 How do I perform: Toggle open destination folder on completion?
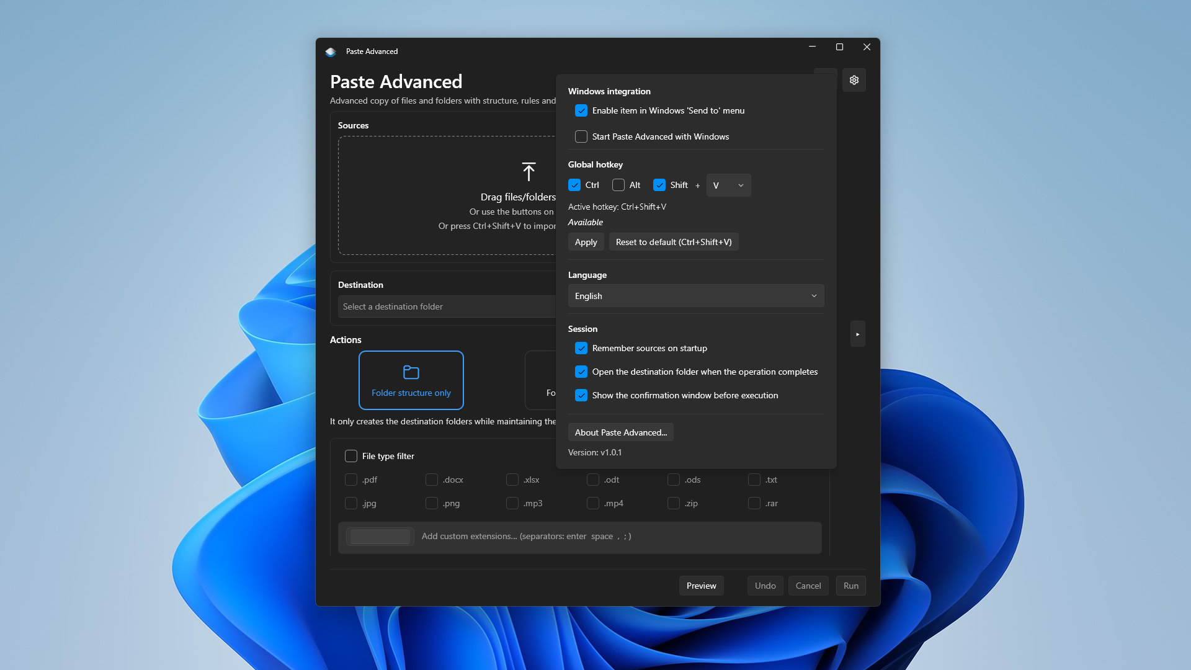pos(581,372)
